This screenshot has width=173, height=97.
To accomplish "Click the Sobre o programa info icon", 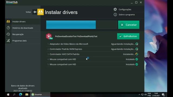I will click(x=115, y=15).
